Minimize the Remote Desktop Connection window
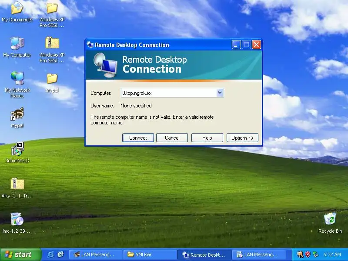This screenshot has width=348, height=261. 236,45
